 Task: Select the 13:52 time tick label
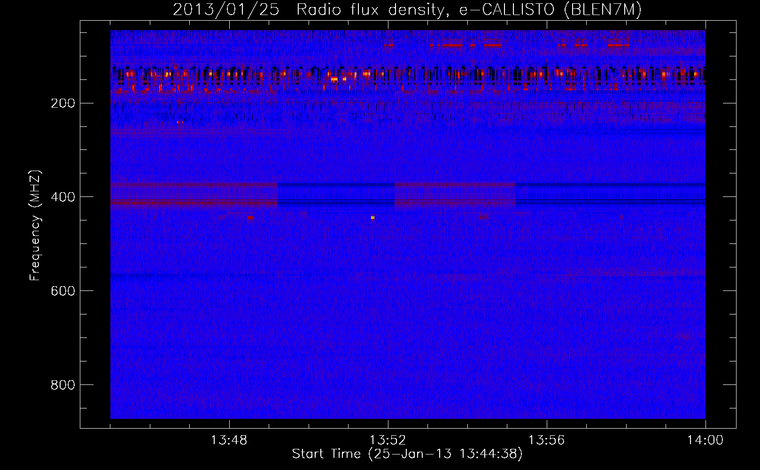pos(388,440)
